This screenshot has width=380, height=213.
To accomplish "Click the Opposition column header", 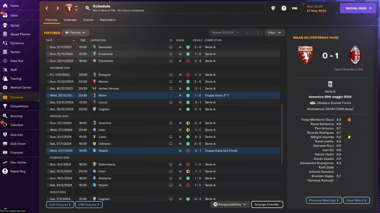I will pos(98,40).
